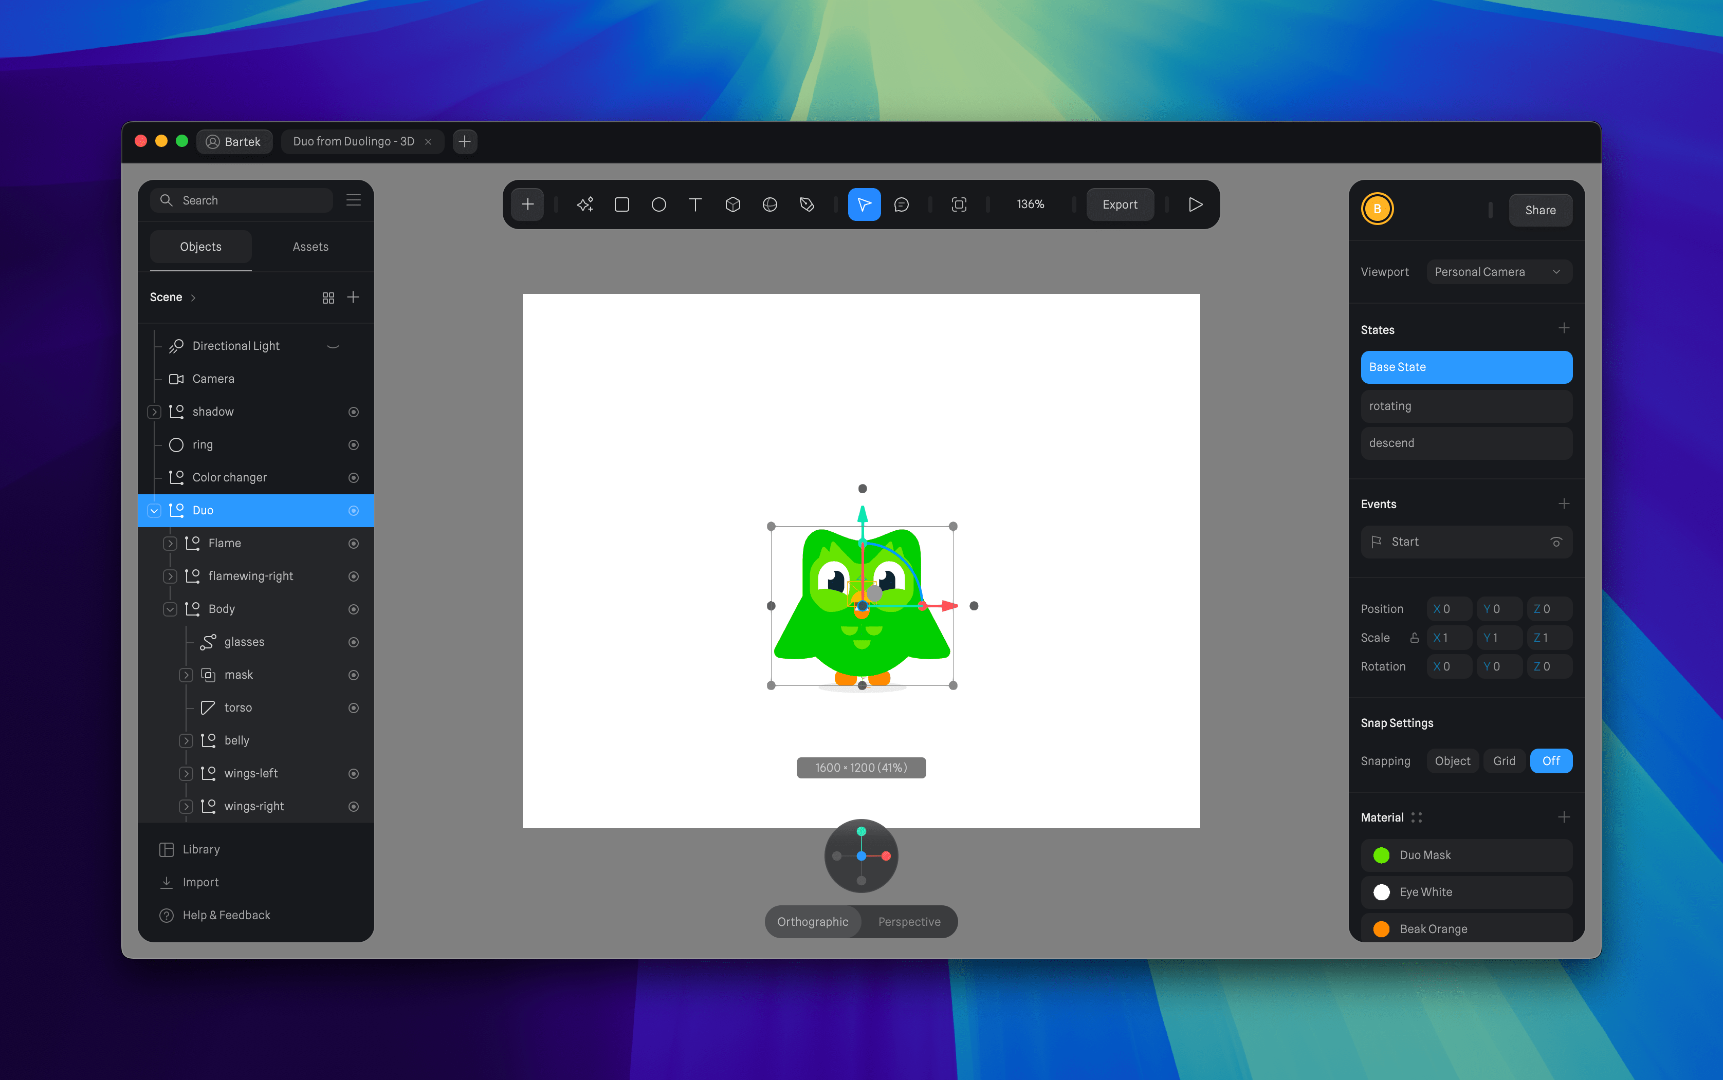Open the search panel hamburger menu
This screenshot has width=1723, height=1080.
pos(353,200)
